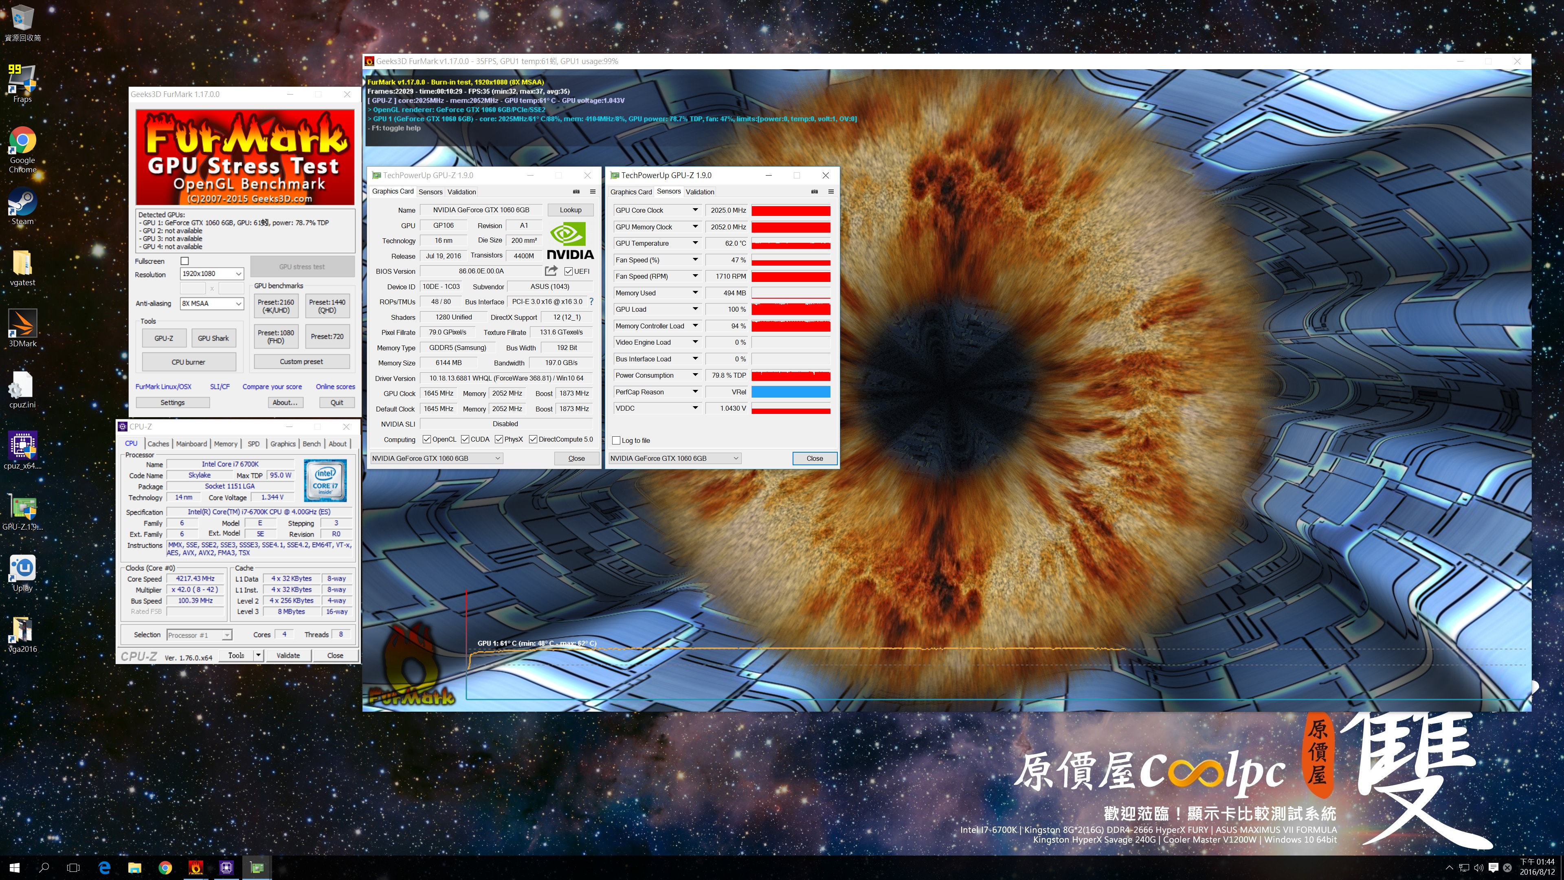Switch to the Mainboard tab in CPU-Z

(192, 444)
